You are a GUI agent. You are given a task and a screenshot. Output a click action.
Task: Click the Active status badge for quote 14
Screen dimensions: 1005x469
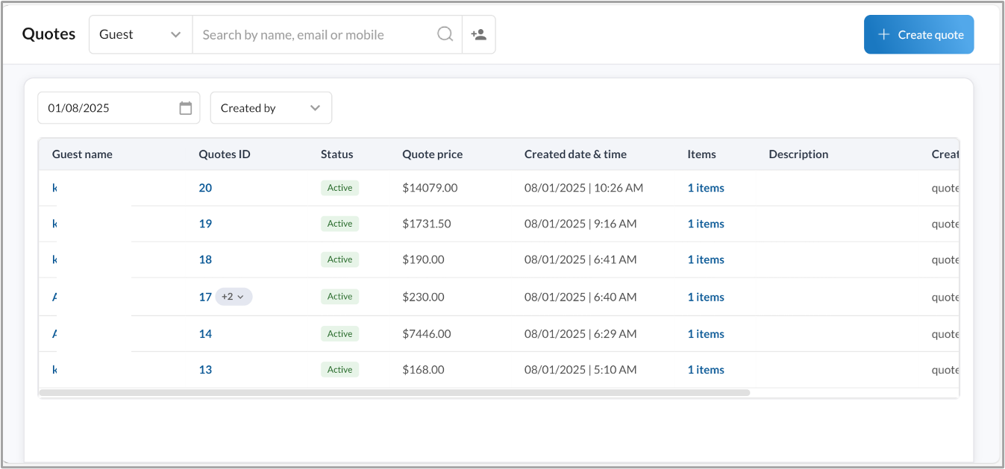click(339, 334)
